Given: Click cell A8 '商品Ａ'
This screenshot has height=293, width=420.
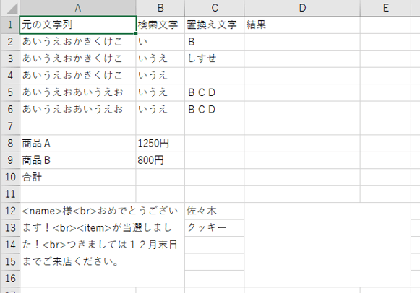Looking at the screenshot, I should [77, 144].
